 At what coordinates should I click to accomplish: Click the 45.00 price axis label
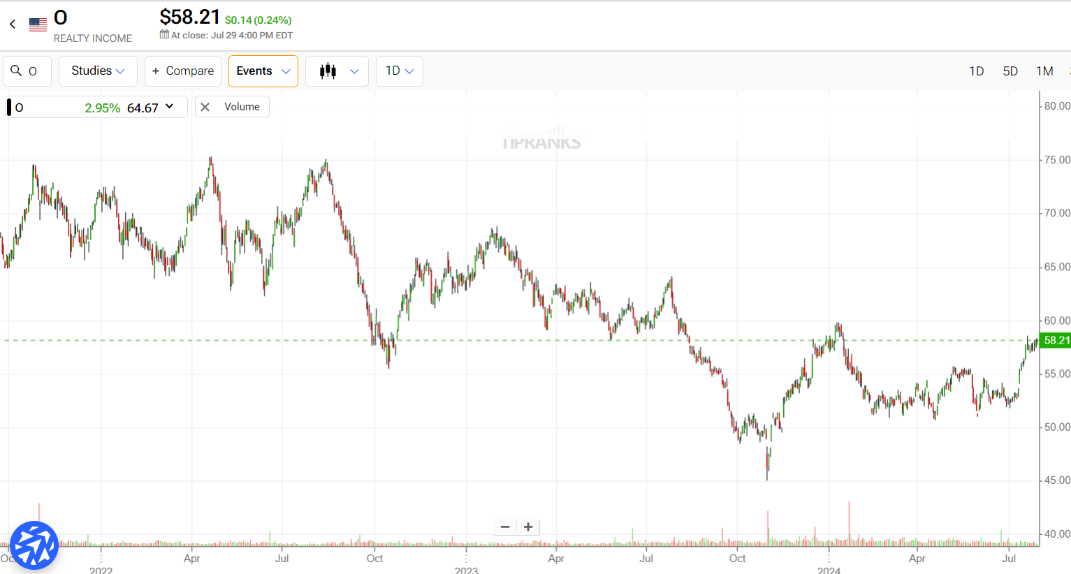(x=1057, y=480)
